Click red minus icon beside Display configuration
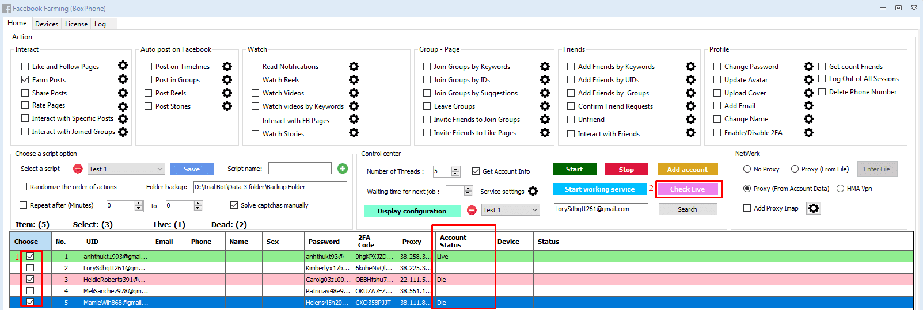The width and height of the screenshot is (923, 310). pos(472,210)
